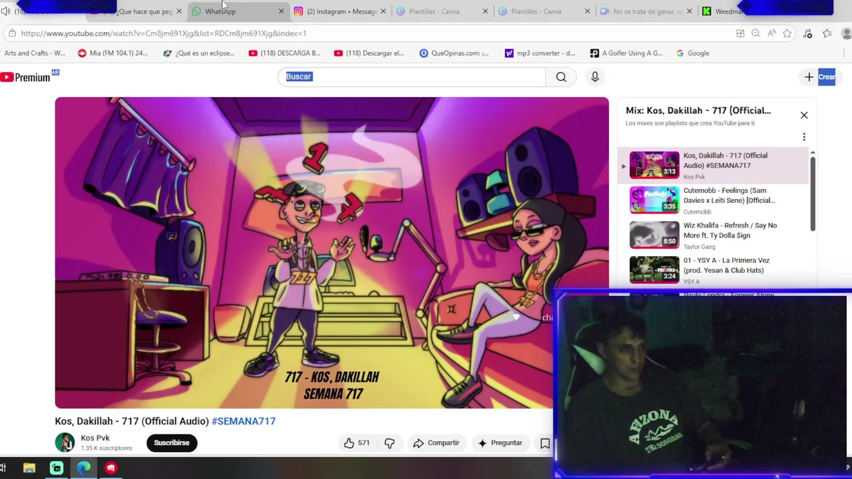
Task: Click the Preguntar button
Action: click(500, 443)
